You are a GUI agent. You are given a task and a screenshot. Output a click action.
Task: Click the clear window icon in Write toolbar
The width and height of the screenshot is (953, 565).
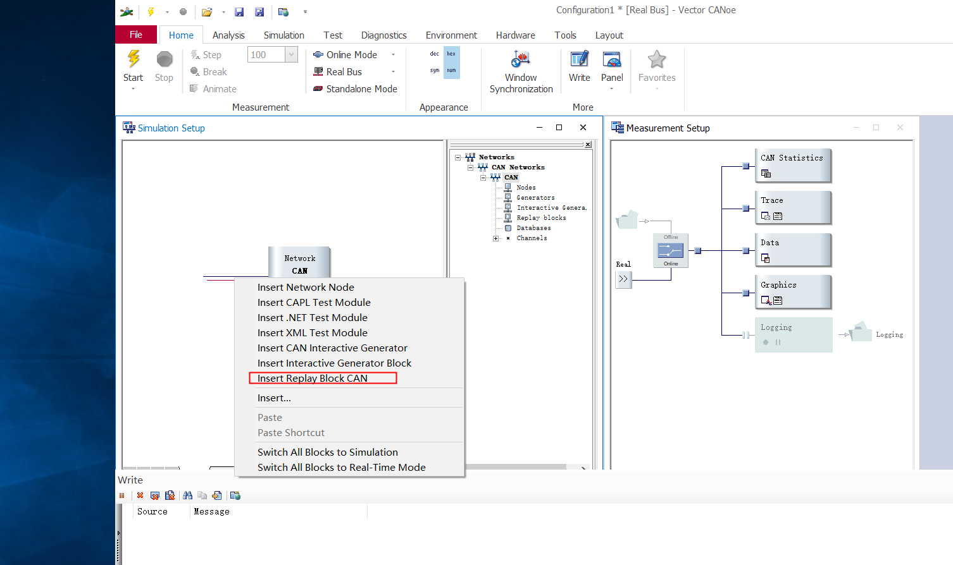click(155, 495)
